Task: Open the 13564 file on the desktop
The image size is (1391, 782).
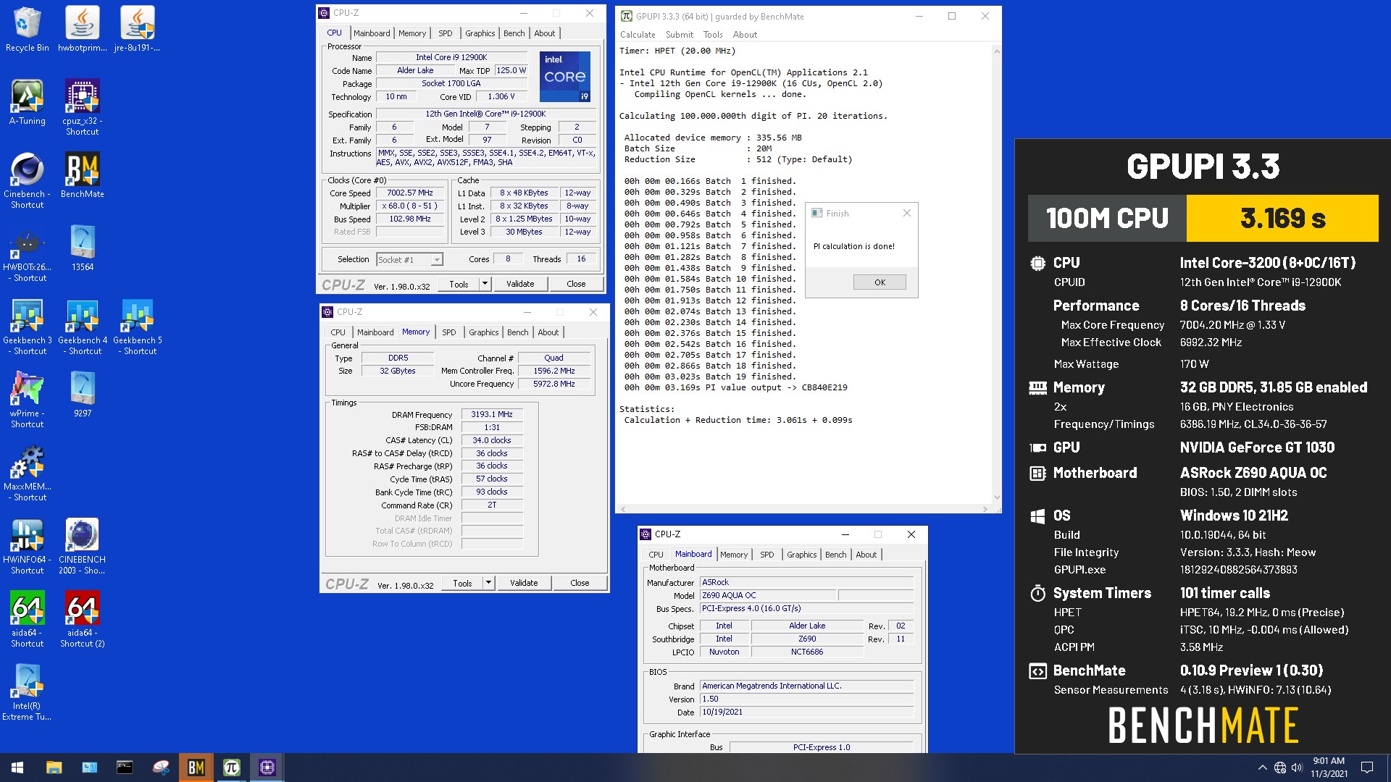Action: [x=83, y=248]
